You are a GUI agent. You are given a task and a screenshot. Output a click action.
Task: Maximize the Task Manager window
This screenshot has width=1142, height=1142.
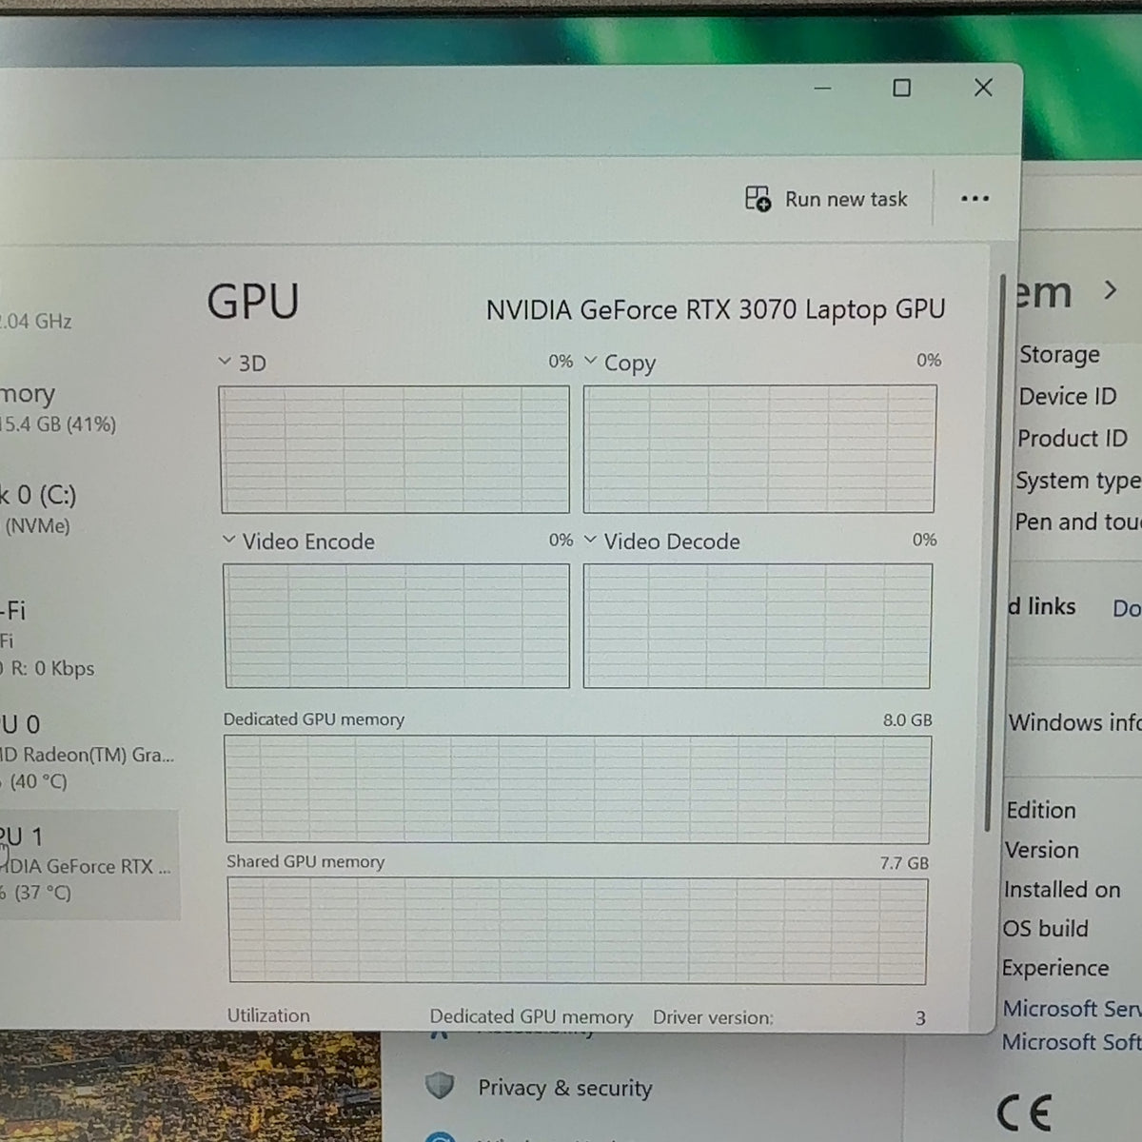(x=901, y=89)
